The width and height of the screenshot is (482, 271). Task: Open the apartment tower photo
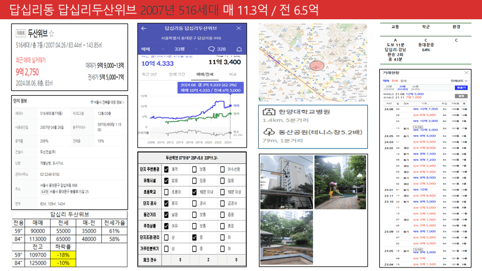tap(287, 182)
